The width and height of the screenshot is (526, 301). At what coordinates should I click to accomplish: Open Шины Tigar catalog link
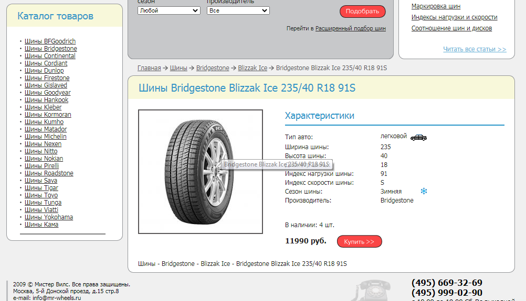click(x=41, y=188)
